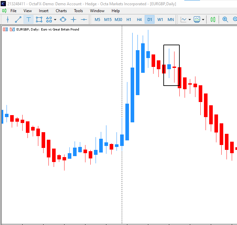The width and height of the screenshot is (237, 225).
Task: Select the ellipse object tool
Action: [63, 20]
